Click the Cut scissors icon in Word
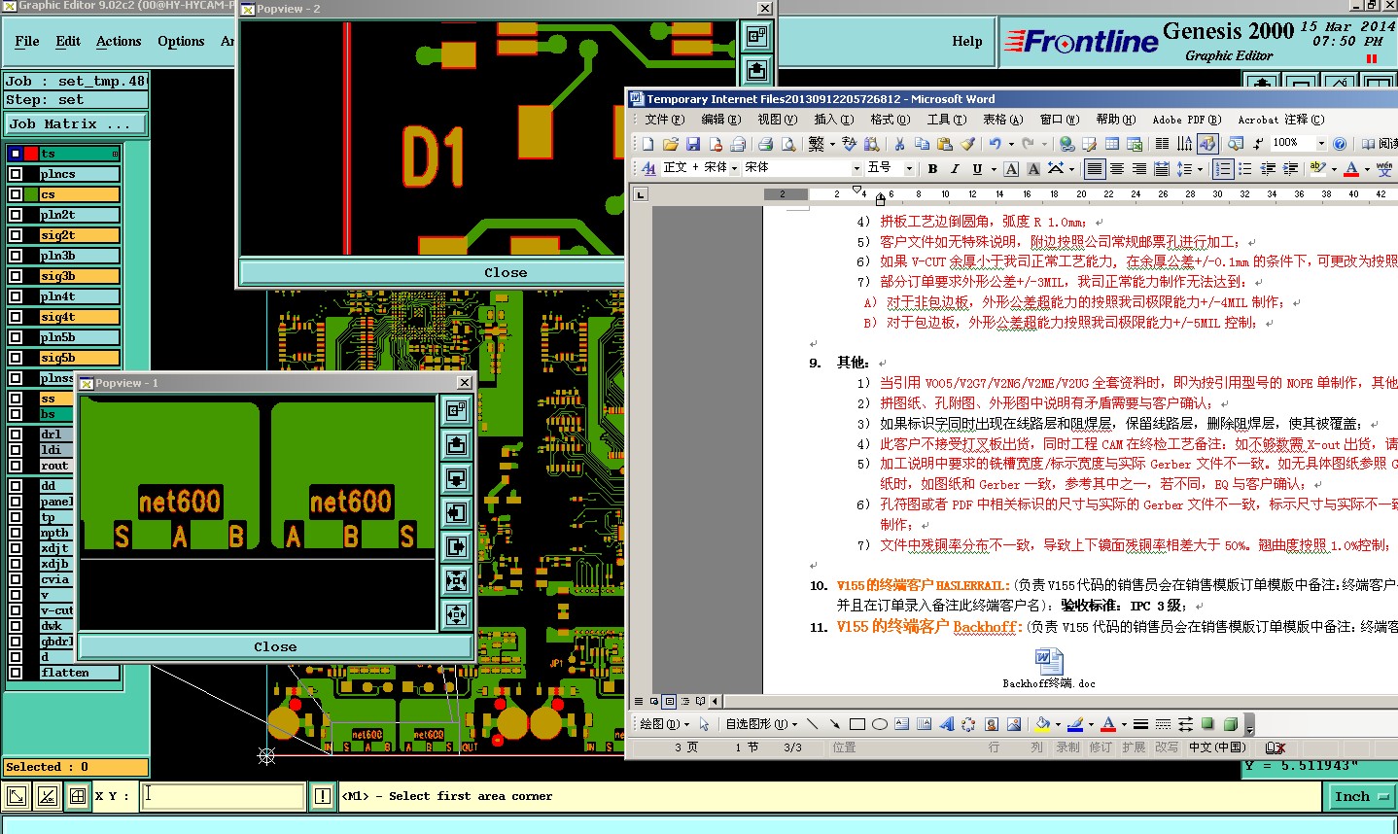Image resolution: width=1398 pixels, height=834 pixels. 899,144
